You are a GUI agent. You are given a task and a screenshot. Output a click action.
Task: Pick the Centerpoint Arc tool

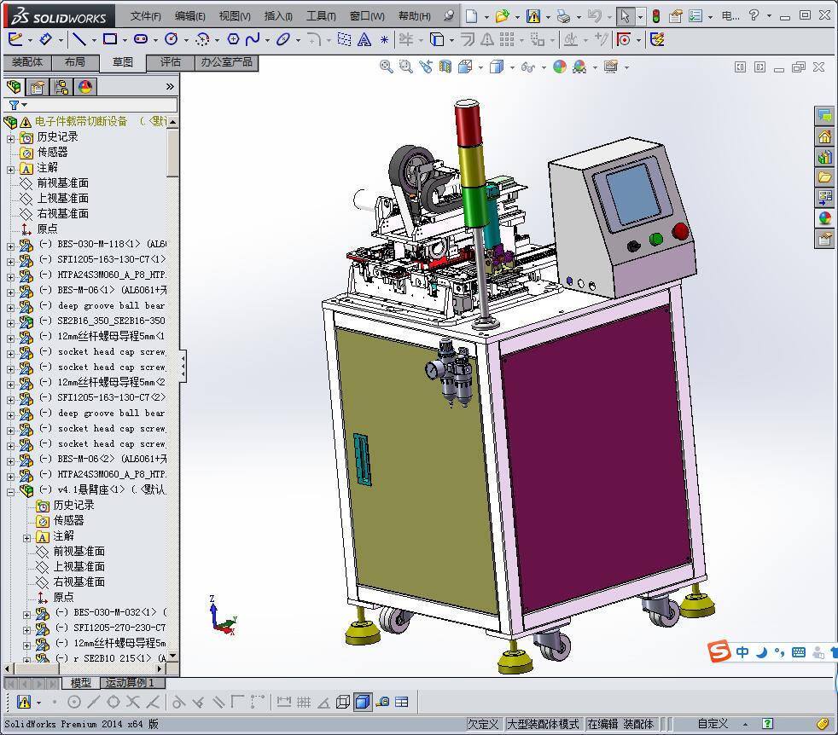202,39
